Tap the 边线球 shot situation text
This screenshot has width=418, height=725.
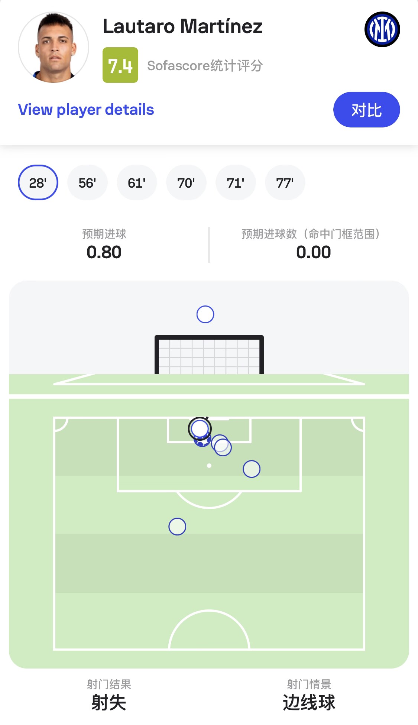pyautogui.click(x=309, y=702)
